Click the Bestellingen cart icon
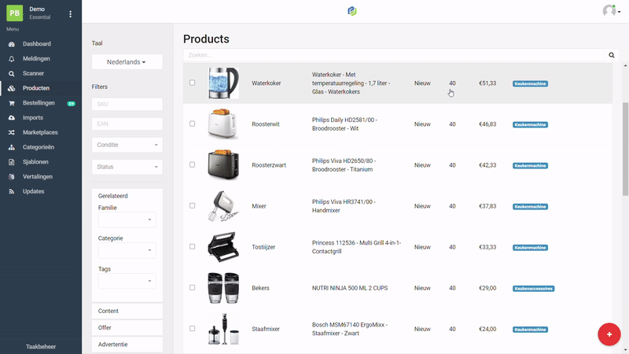Viewport: 629px width, 354px height. tap(11, 103)
